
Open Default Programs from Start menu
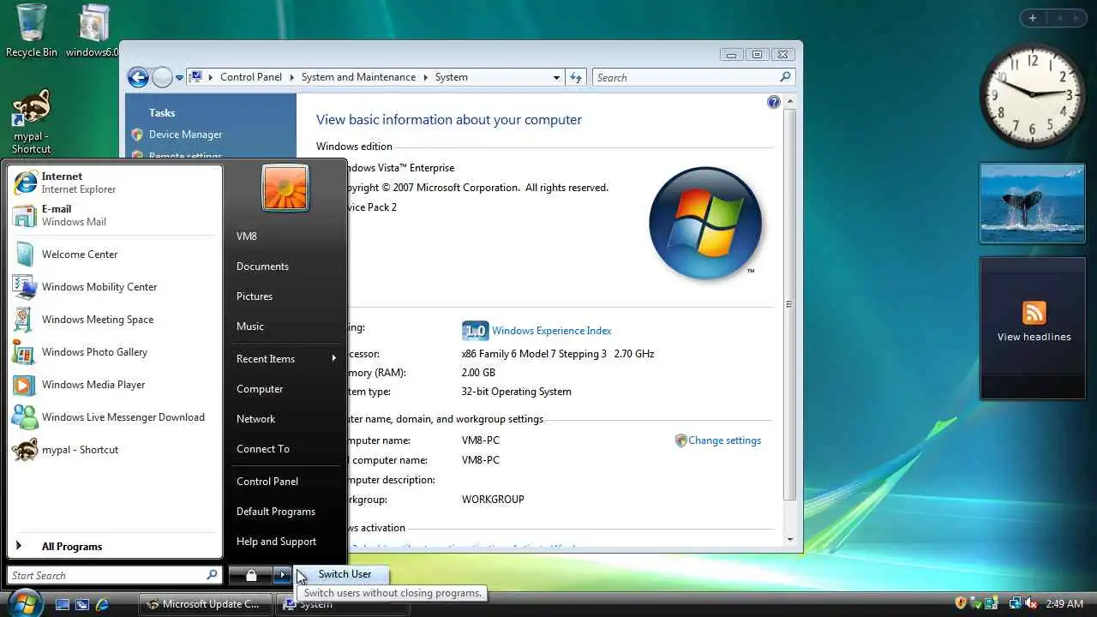point(276,512)
